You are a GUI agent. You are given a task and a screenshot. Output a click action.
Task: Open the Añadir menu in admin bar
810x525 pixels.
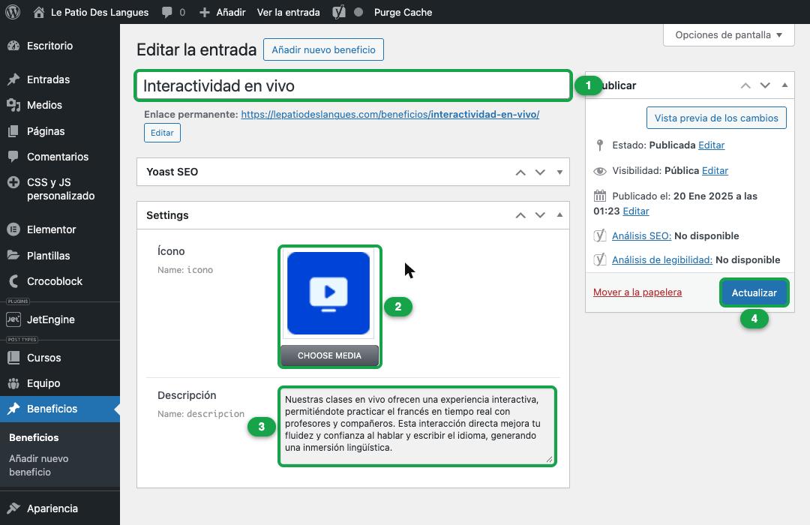[223, 13]
